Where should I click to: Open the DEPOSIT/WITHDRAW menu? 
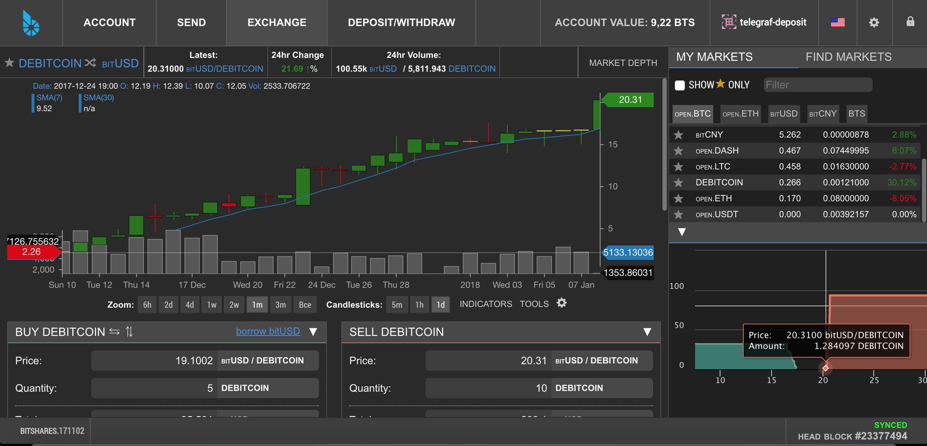[x=401, y=23]
